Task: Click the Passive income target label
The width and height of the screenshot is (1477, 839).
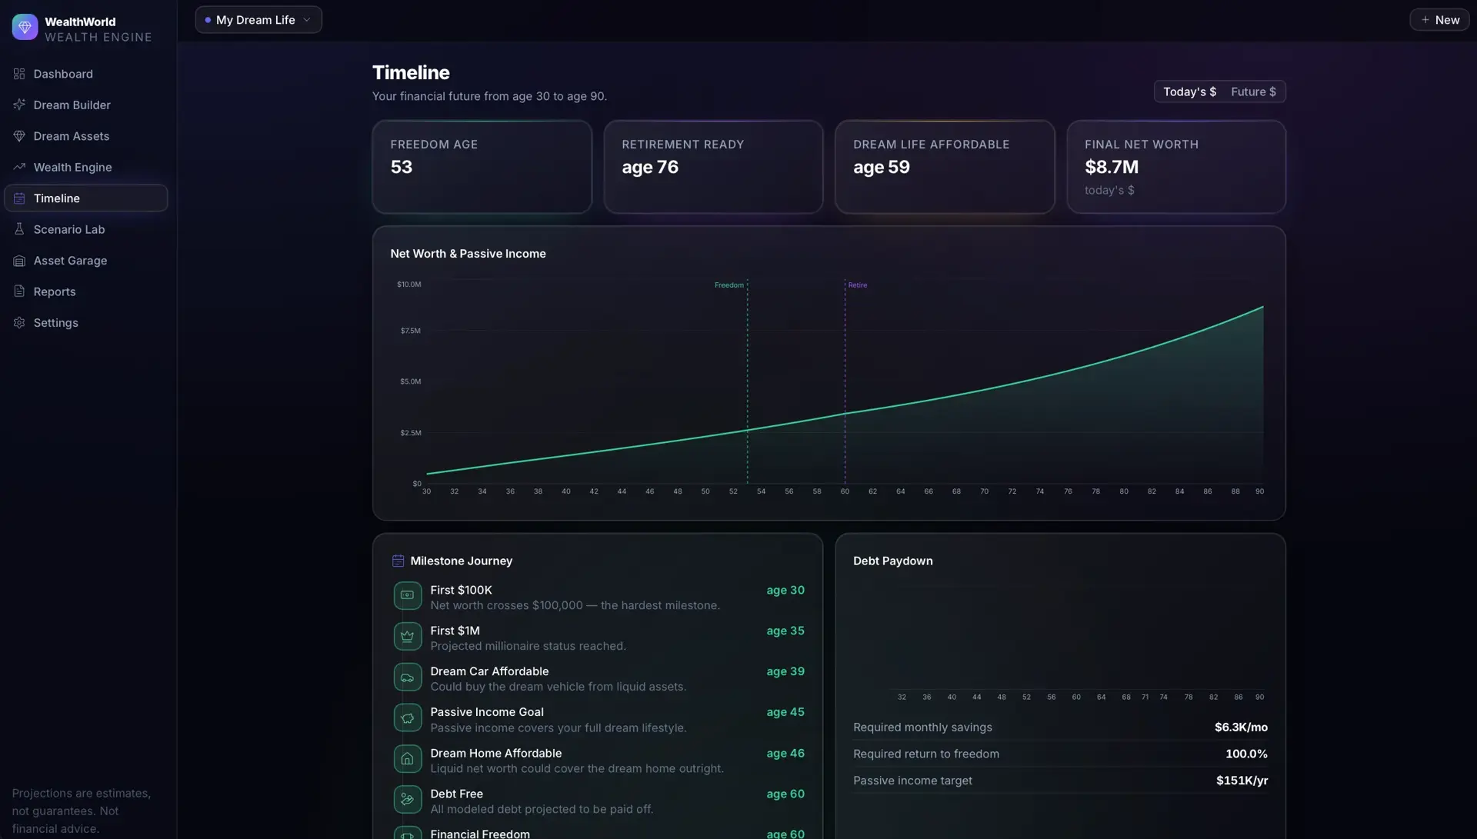Action: [912, 781]
